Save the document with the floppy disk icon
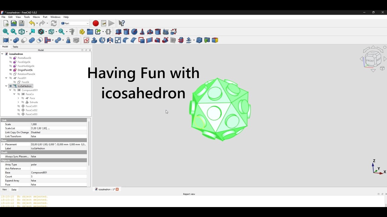The image size is (387, 217). tap(21, 23)
